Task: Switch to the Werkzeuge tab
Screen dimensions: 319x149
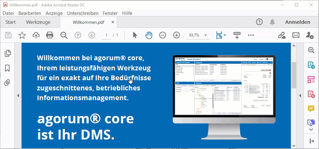Action: coord(38,22)
